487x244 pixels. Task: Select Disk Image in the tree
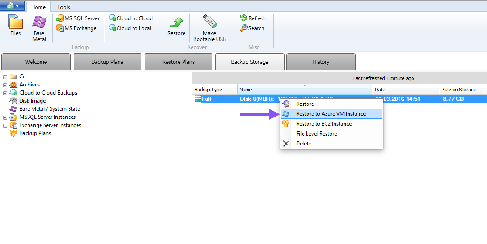pos(32,101)
